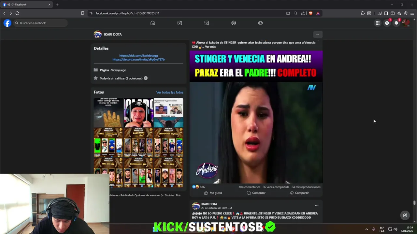
Task: Open the Groups icon in top bar
Action: click(234, 23)
